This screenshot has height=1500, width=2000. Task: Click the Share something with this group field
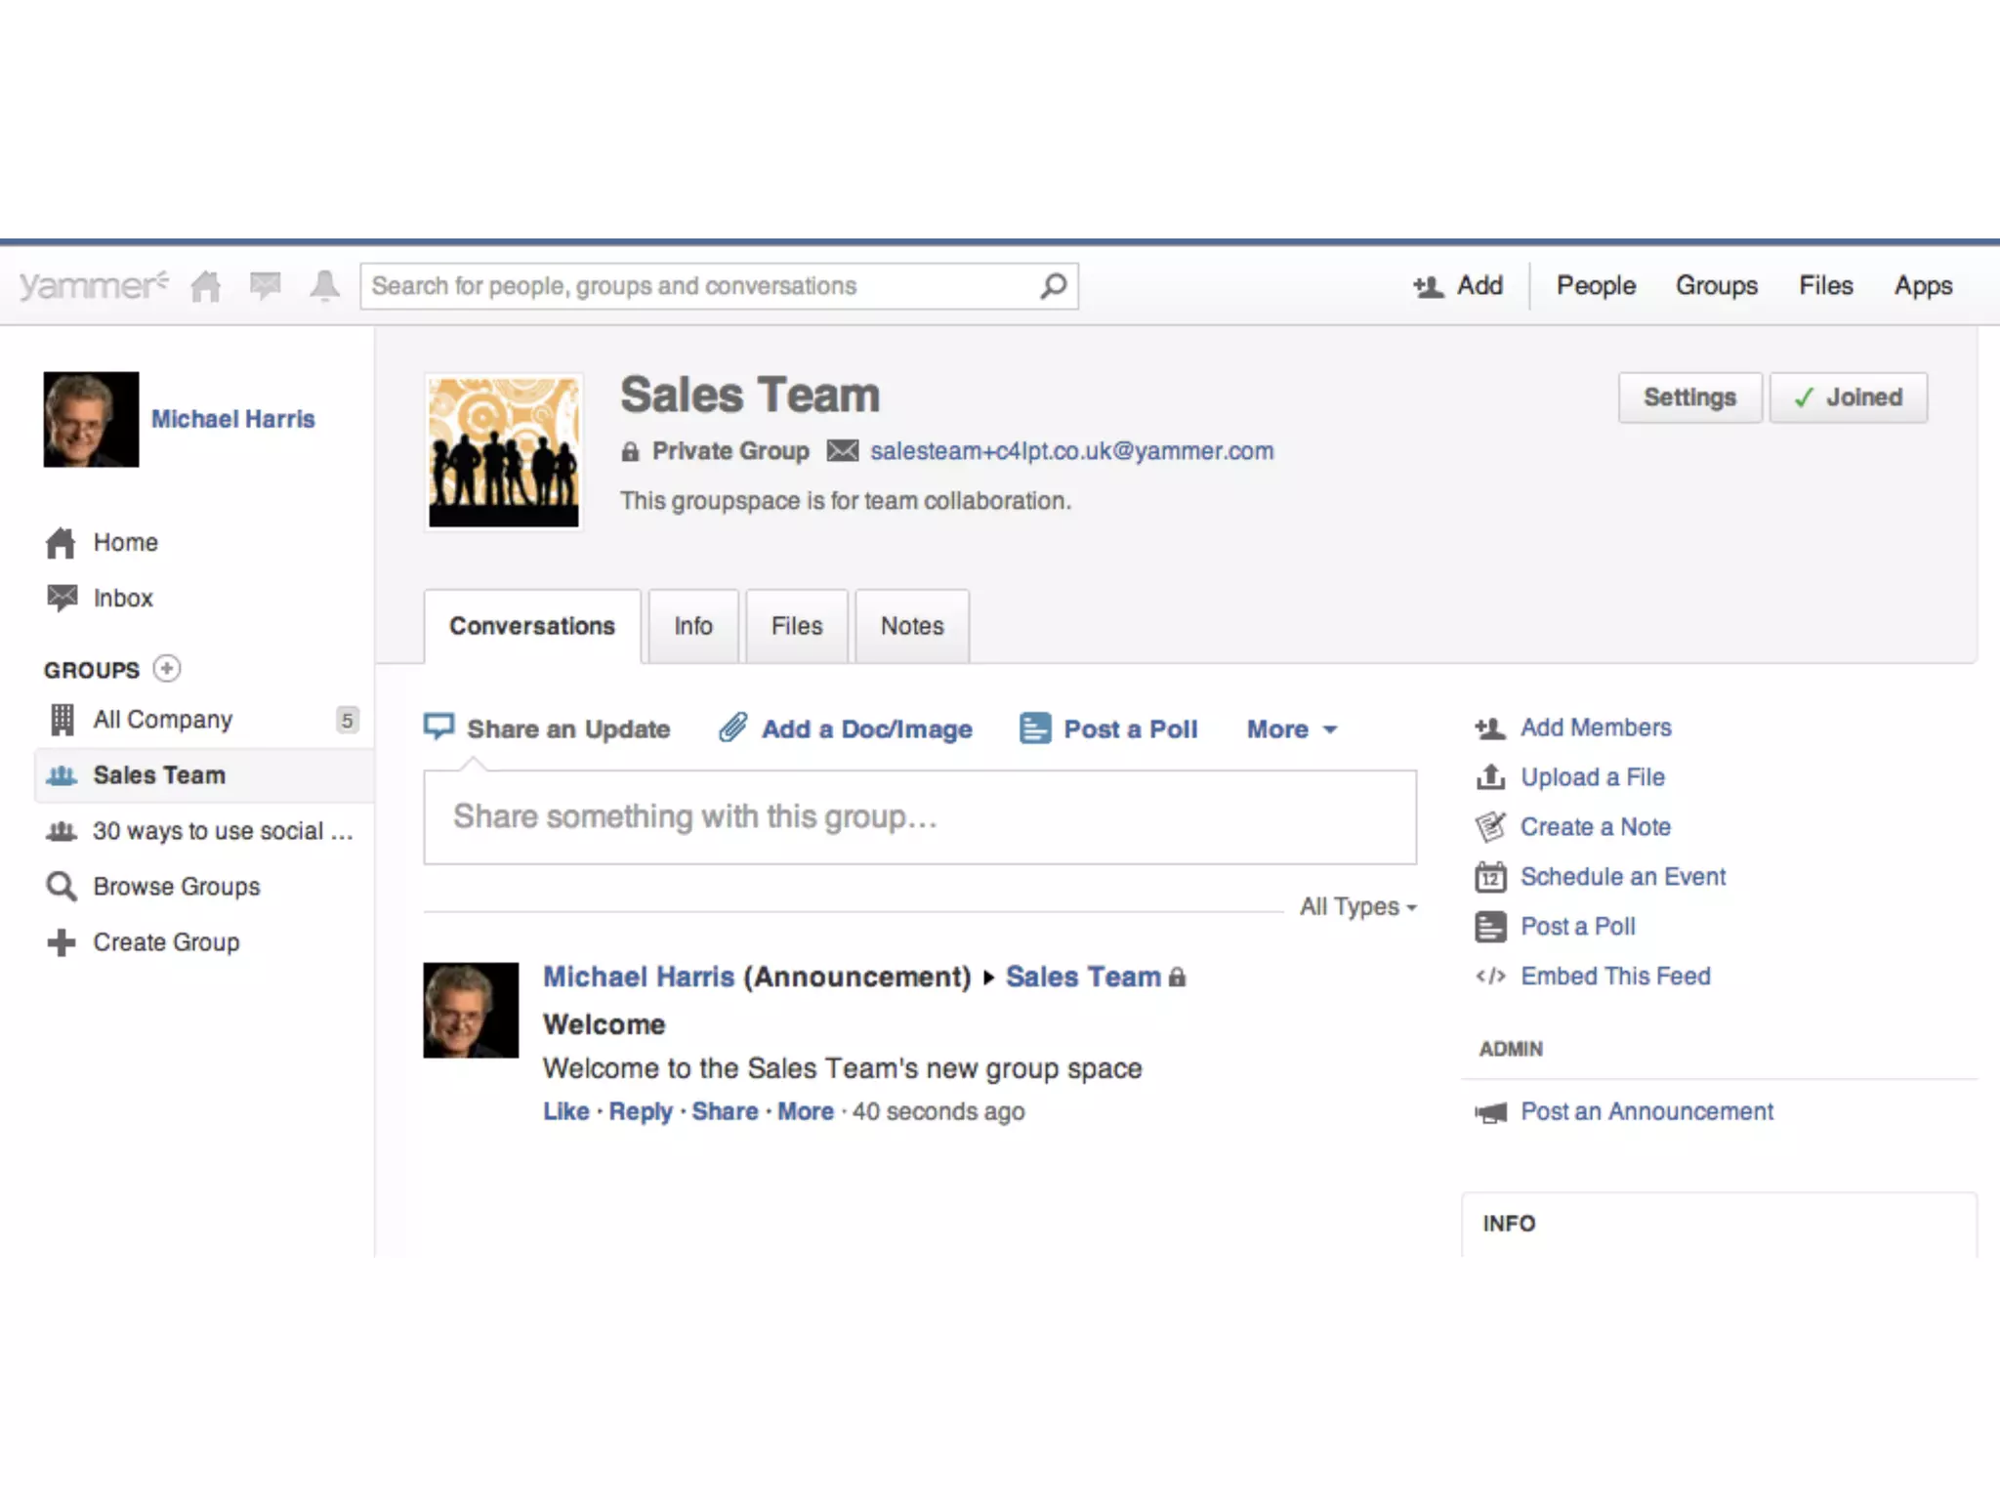919,817
